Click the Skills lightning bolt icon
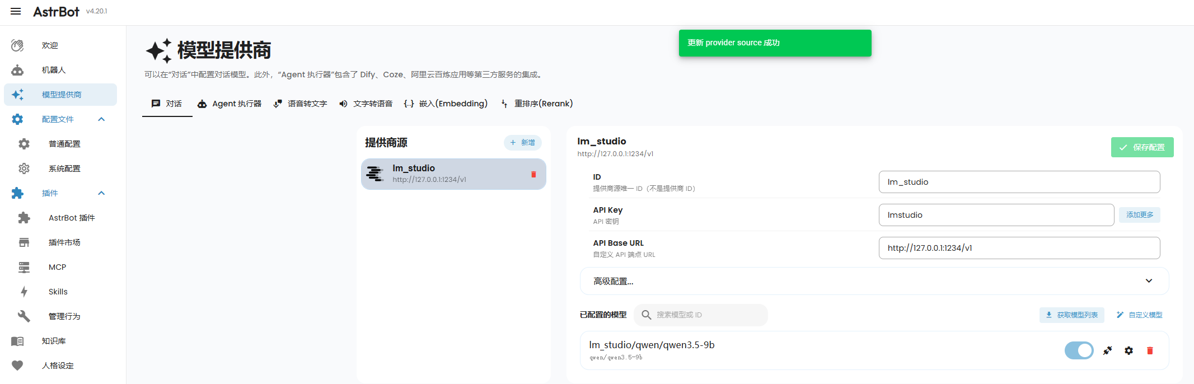 [24, 292]
